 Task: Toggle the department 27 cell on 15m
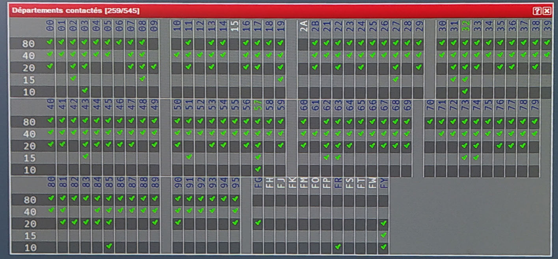[396, 79]
